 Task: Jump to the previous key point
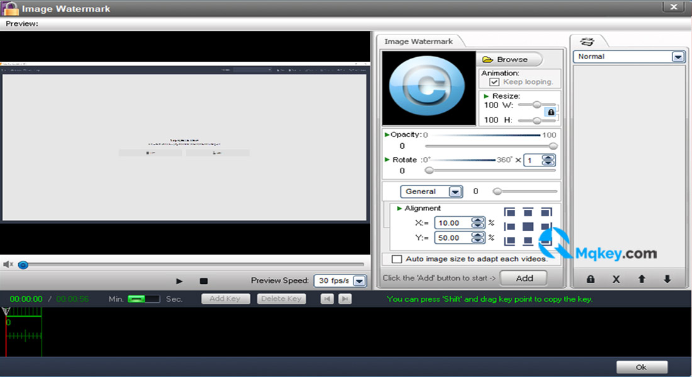(x=327, y=299)
